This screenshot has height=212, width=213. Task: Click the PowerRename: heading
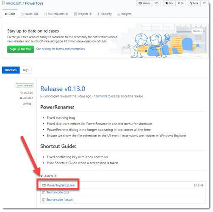tap(57, 107)
